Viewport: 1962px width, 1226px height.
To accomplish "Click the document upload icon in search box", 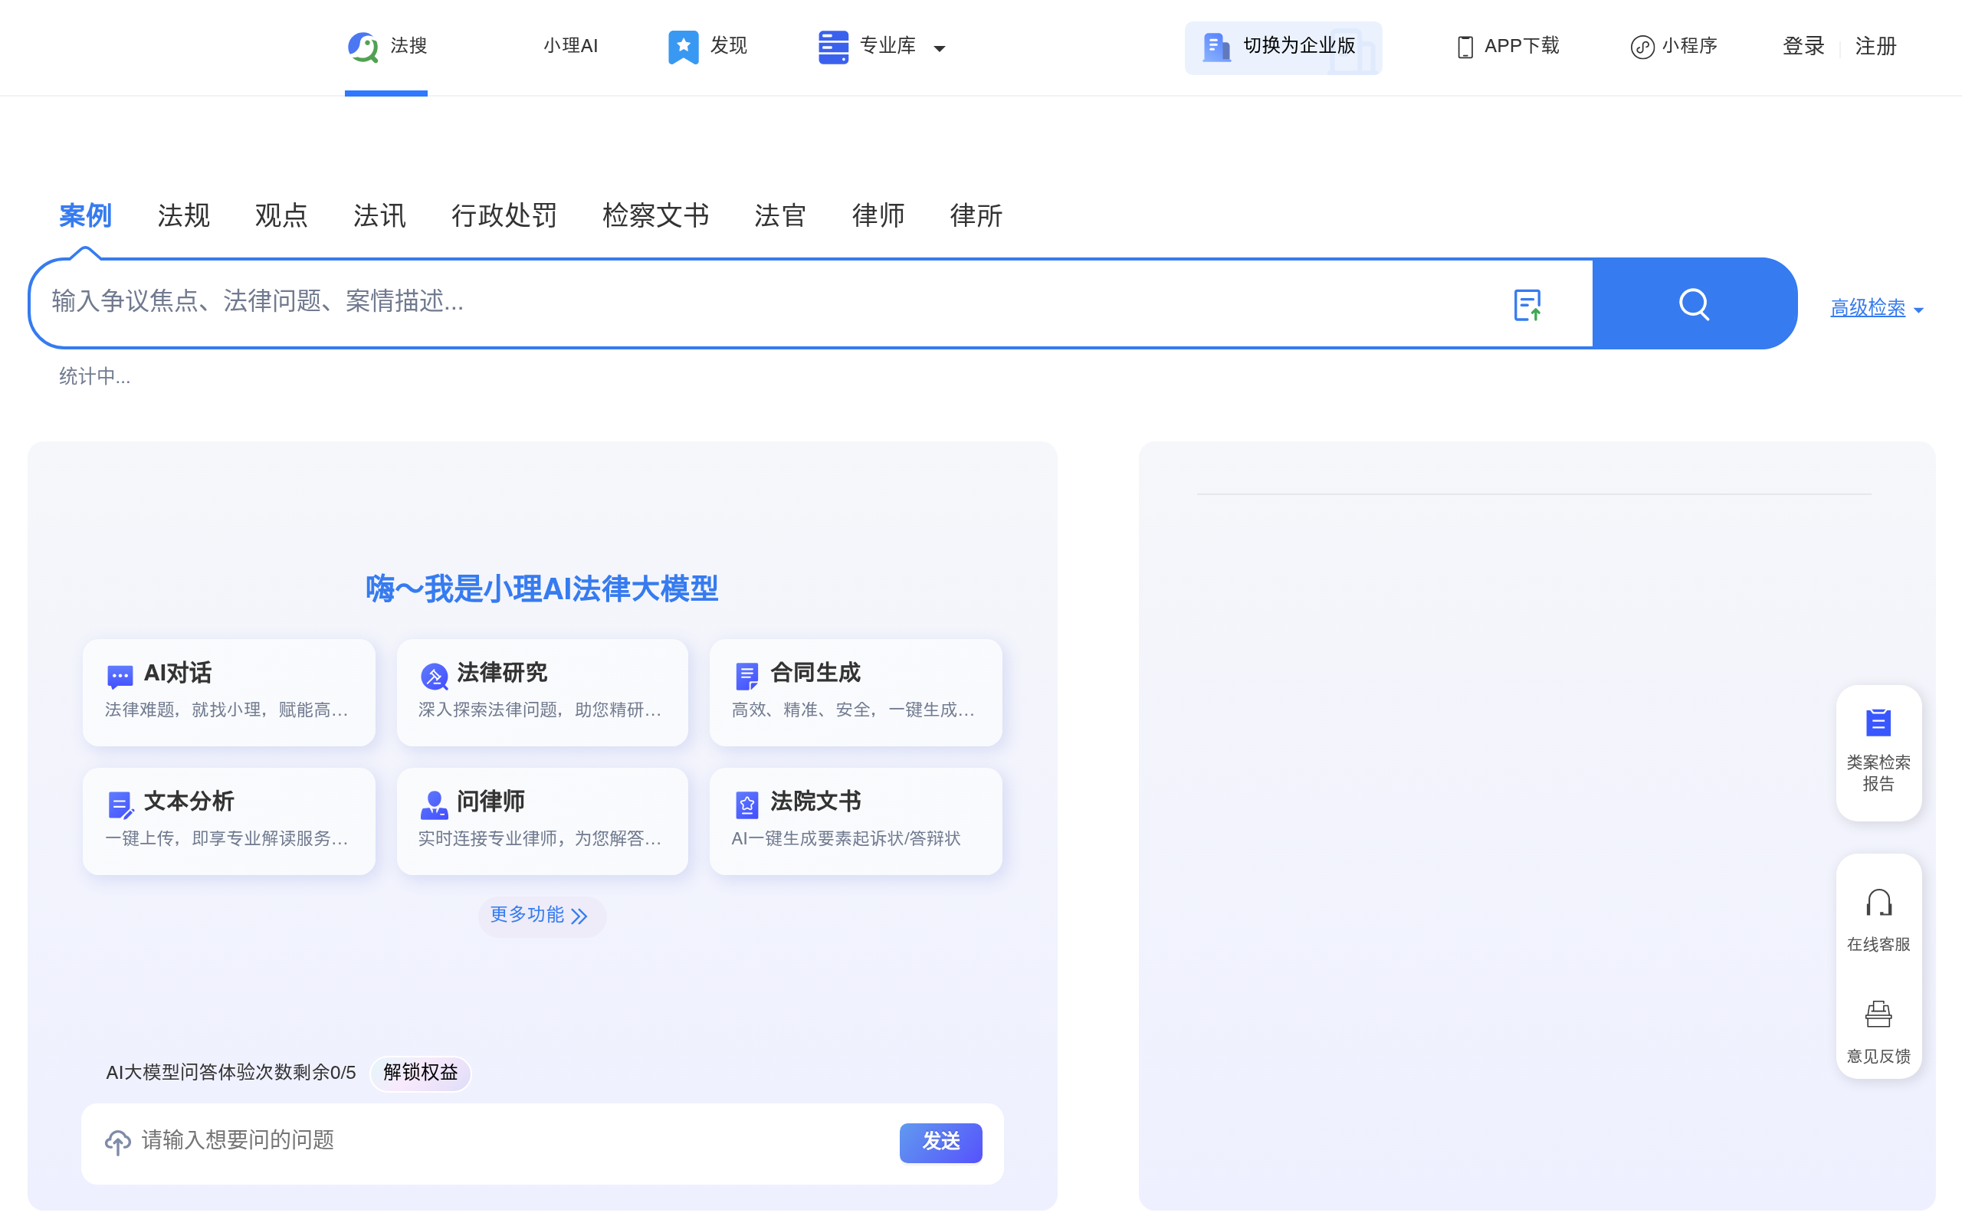I will (x=1527, y=305).
